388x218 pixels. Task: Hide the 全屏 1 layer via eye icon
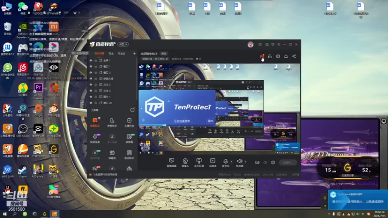pyautogui.click(x=91, y=60)
